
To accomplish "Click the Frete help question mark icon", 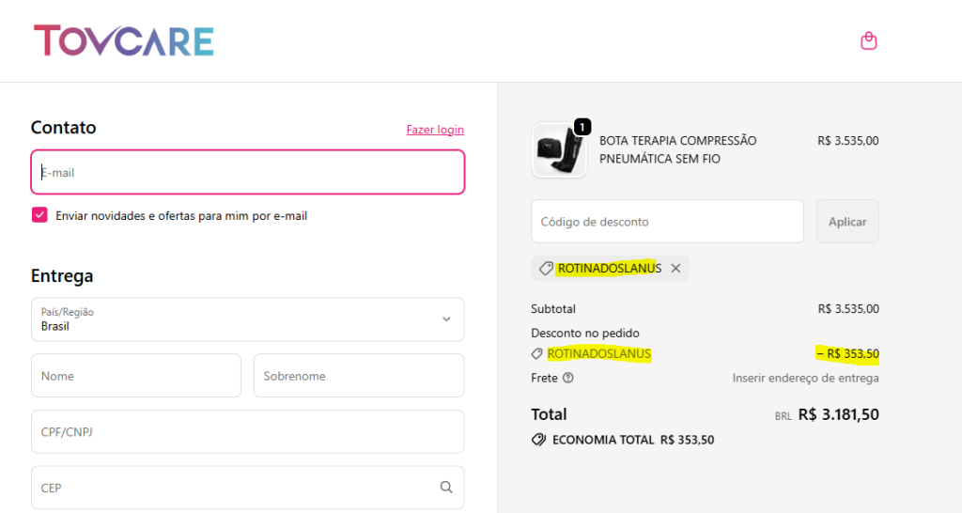I will pyautogui.click(x=568, y=378).
